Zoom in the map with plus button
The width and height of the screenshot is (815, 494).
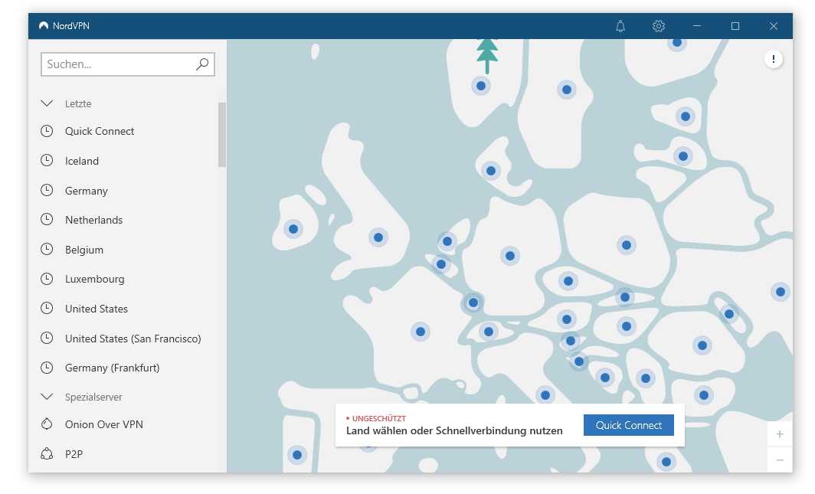point(780,434)
